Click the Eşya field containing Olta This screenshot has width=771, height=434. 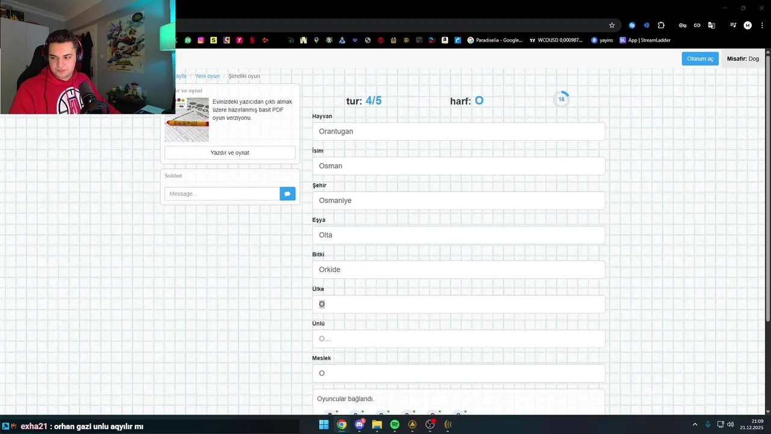click(x=458, y=235)
